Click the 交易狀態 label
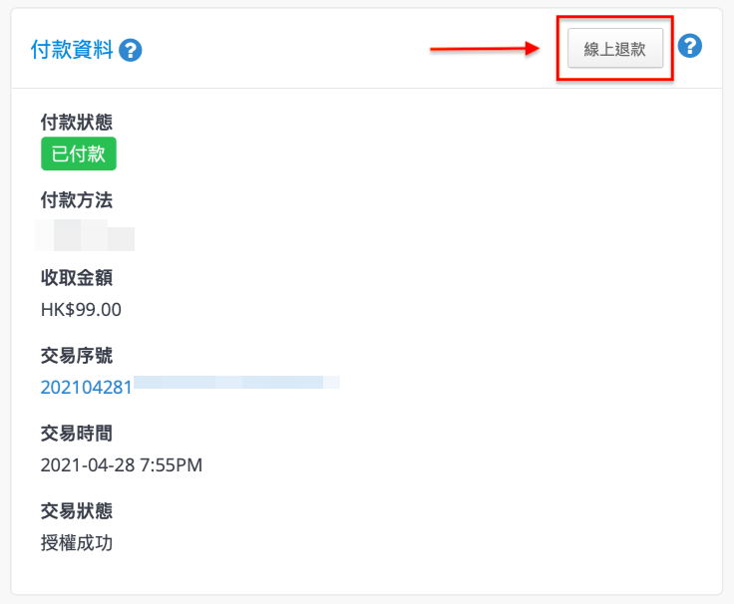This screenshot has height=604, width=734. coord(77,511)
